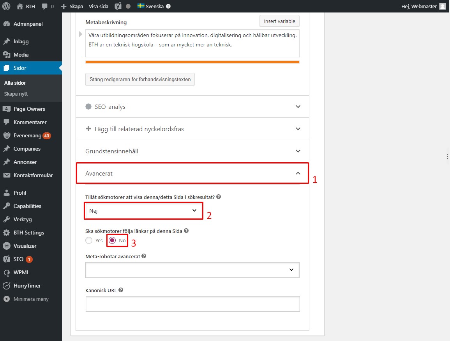This screenshot has height=341, width=450.
Task: Open the Yoast icon in admin bar
Action: coord(118,6)
